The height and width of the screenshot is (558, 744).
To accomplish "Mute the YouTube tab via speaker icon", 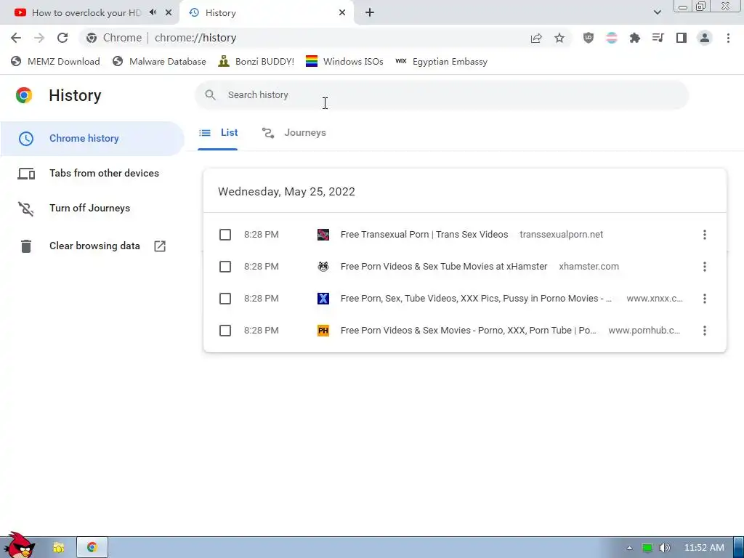I will (153, 12).
